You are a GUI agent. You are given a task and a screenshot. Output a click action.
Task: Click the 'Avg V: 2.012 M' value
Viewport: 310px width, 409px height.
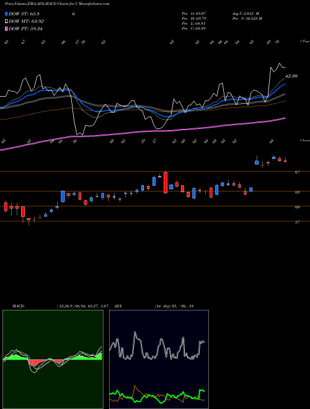pos(246,14)
